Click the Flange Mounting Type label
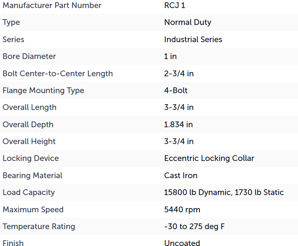Viewport: 298px width, 246px height. tap(43, 90)
